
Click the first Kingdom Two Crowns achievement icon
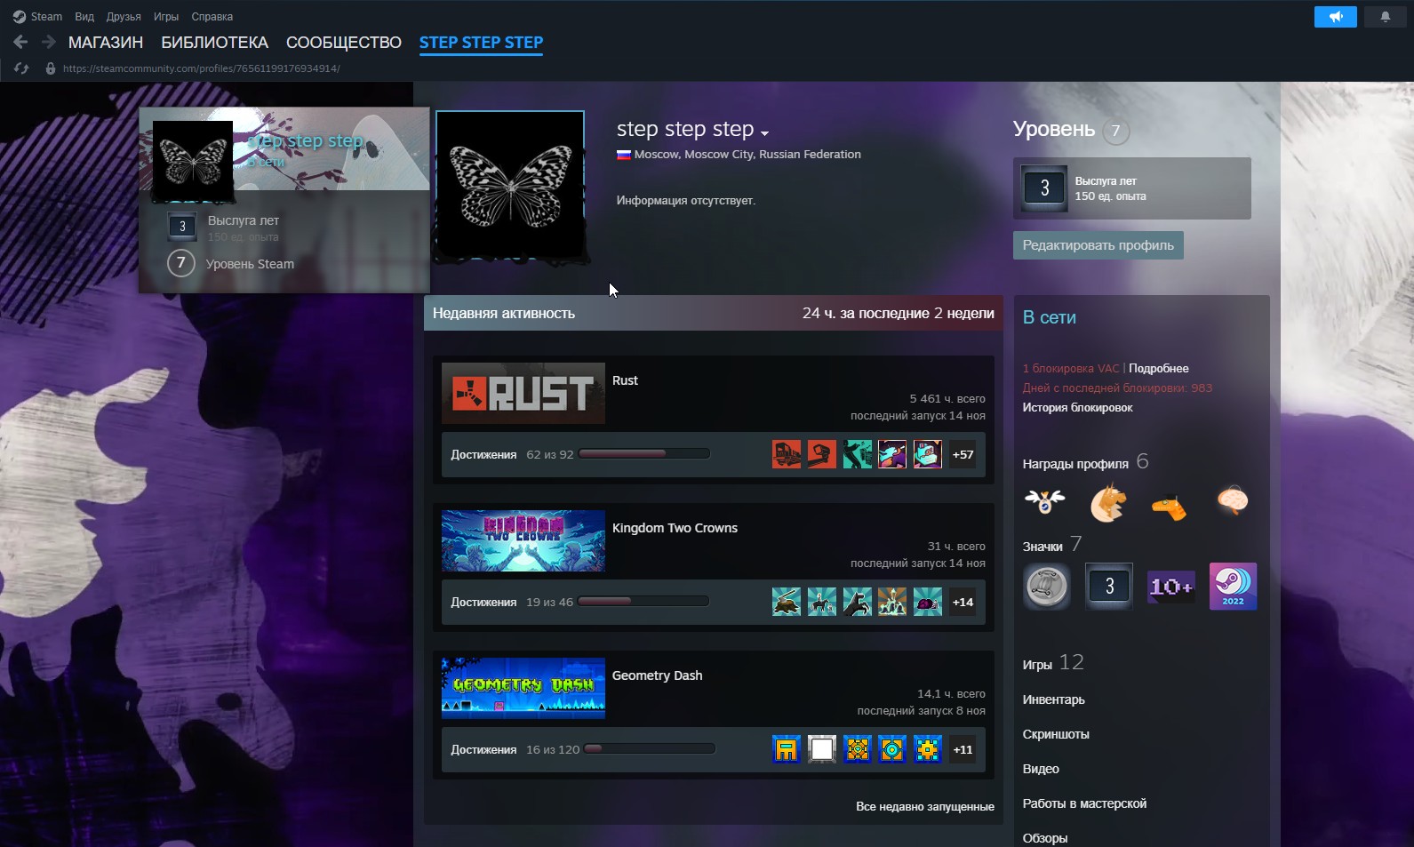click(787, 602)
